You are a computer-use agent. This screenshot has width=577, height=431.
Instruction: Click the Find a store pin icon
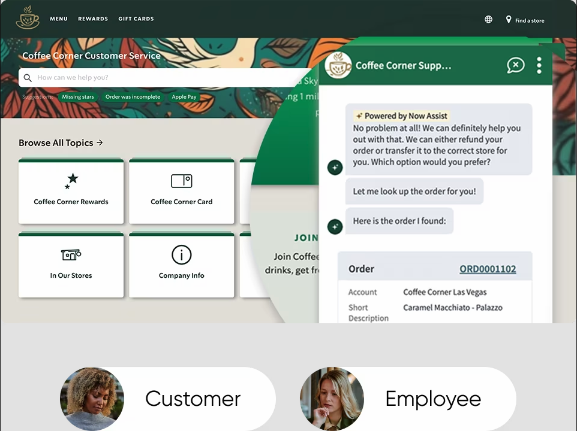(509, 20)
